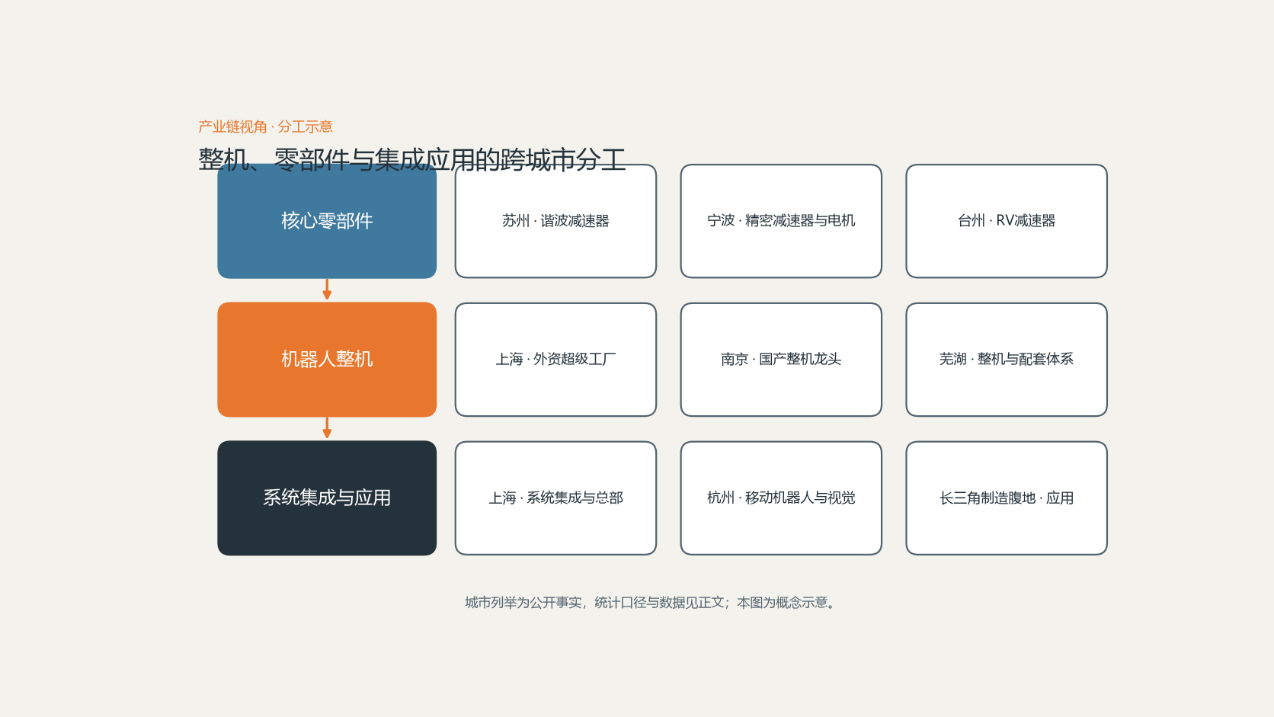
Task: Select the 苏州 · 谐波减速器 card
Action: pos(555,221)
